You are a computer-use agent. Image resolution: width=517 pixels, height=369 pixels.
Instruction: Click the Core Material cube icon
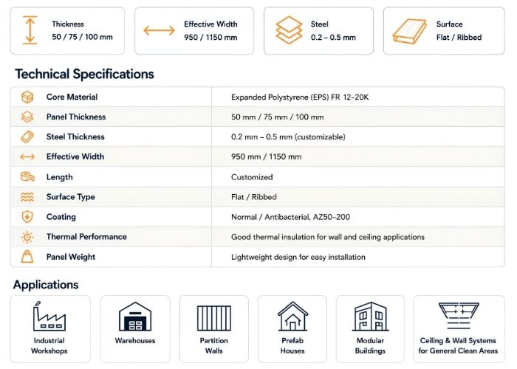pos(27,97)
